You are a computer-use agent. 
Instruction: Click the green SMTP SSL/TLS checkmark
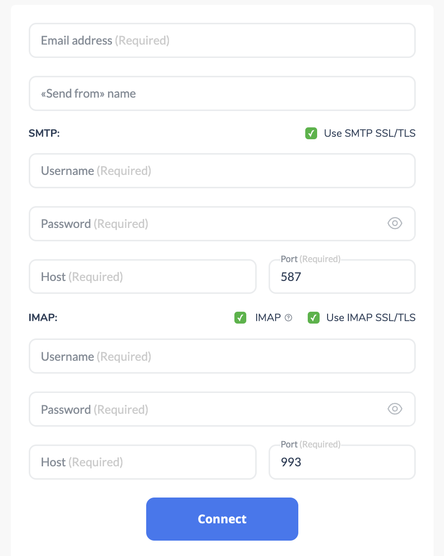[311, 133]
